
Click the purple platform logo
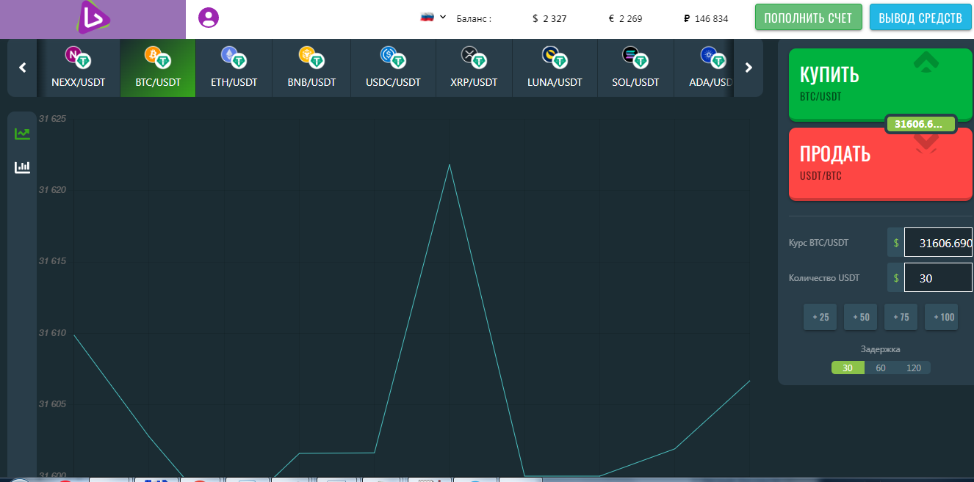pyautogui.click(x=93, y=18)
